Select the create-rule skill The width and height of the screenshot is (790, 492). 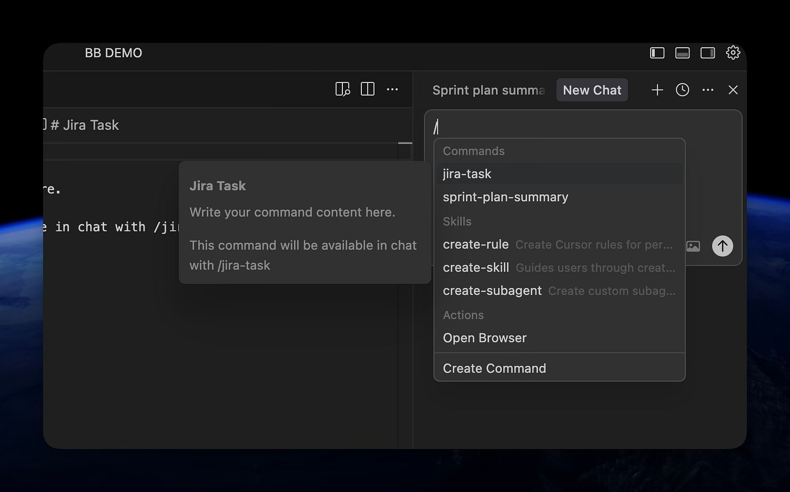(559, 245)
